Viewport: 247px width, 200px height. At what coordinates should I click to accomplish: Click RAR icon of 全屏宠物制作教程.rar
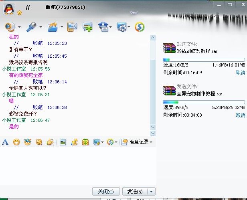(169, 91)
